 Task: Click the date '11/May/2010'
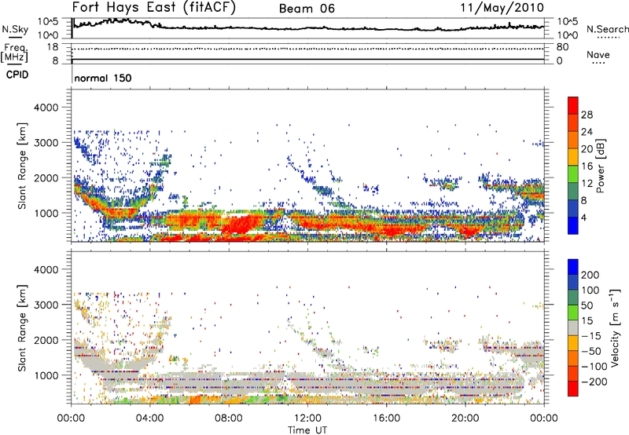tap(502, 8)
